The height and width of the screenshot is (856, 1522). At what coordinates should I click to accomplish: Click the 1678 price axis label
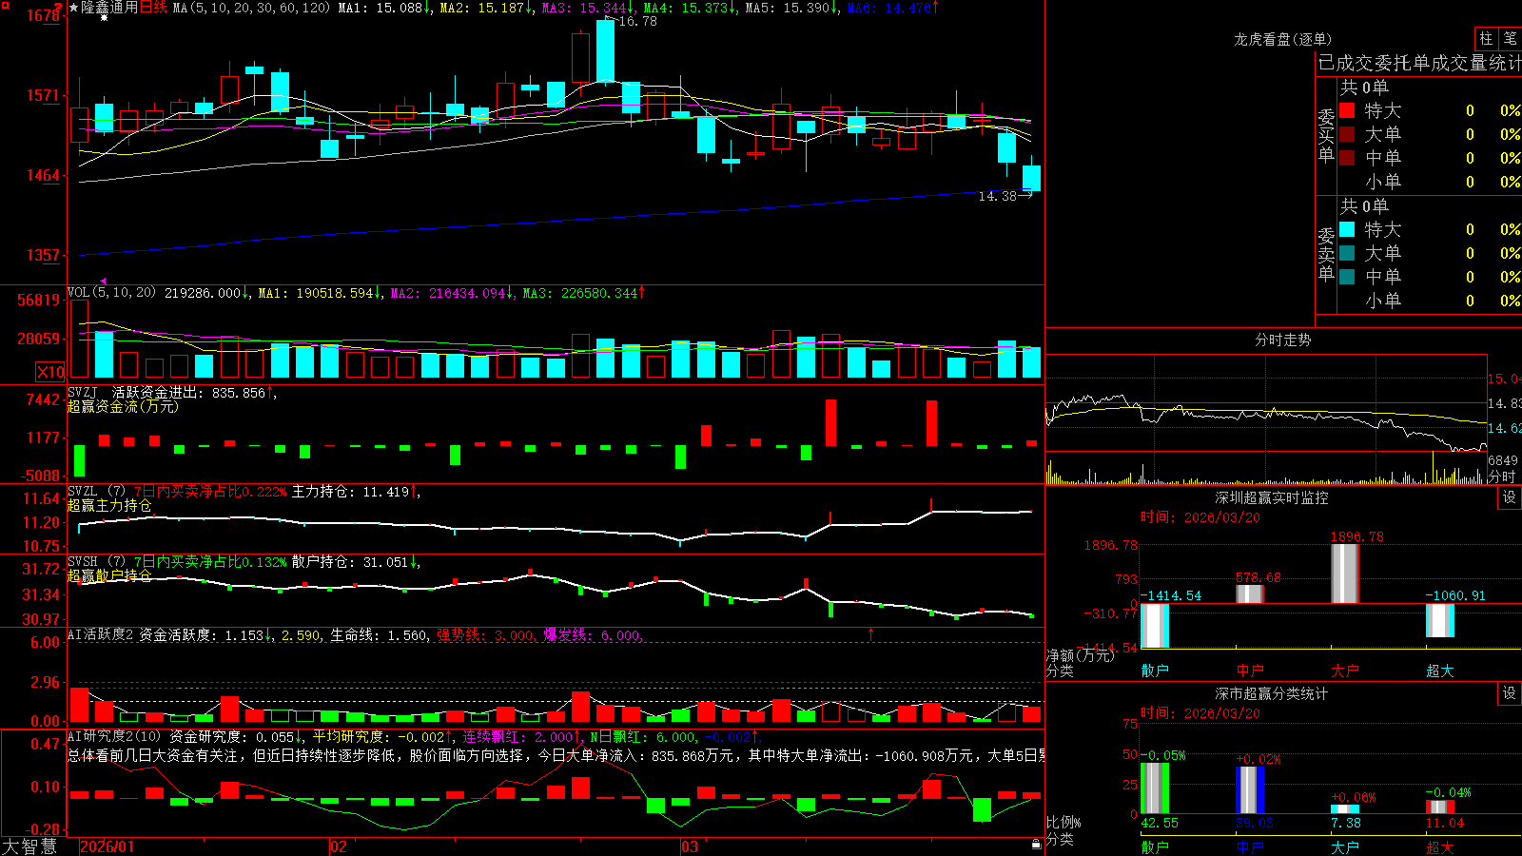[x=44, y=15]
